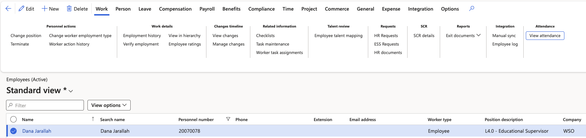This screenshot has width=586, height=138.
Task: Click the Email address column header
Action: 363,120
